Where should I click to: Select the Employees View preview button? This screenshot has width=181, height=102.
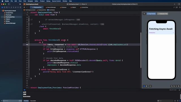pyautogui.click(x=163, y=14)
